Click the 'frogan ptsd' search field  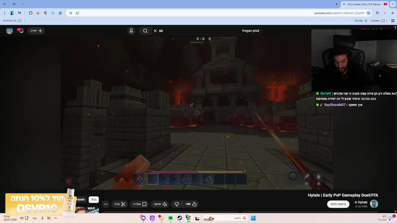point(207,31)
